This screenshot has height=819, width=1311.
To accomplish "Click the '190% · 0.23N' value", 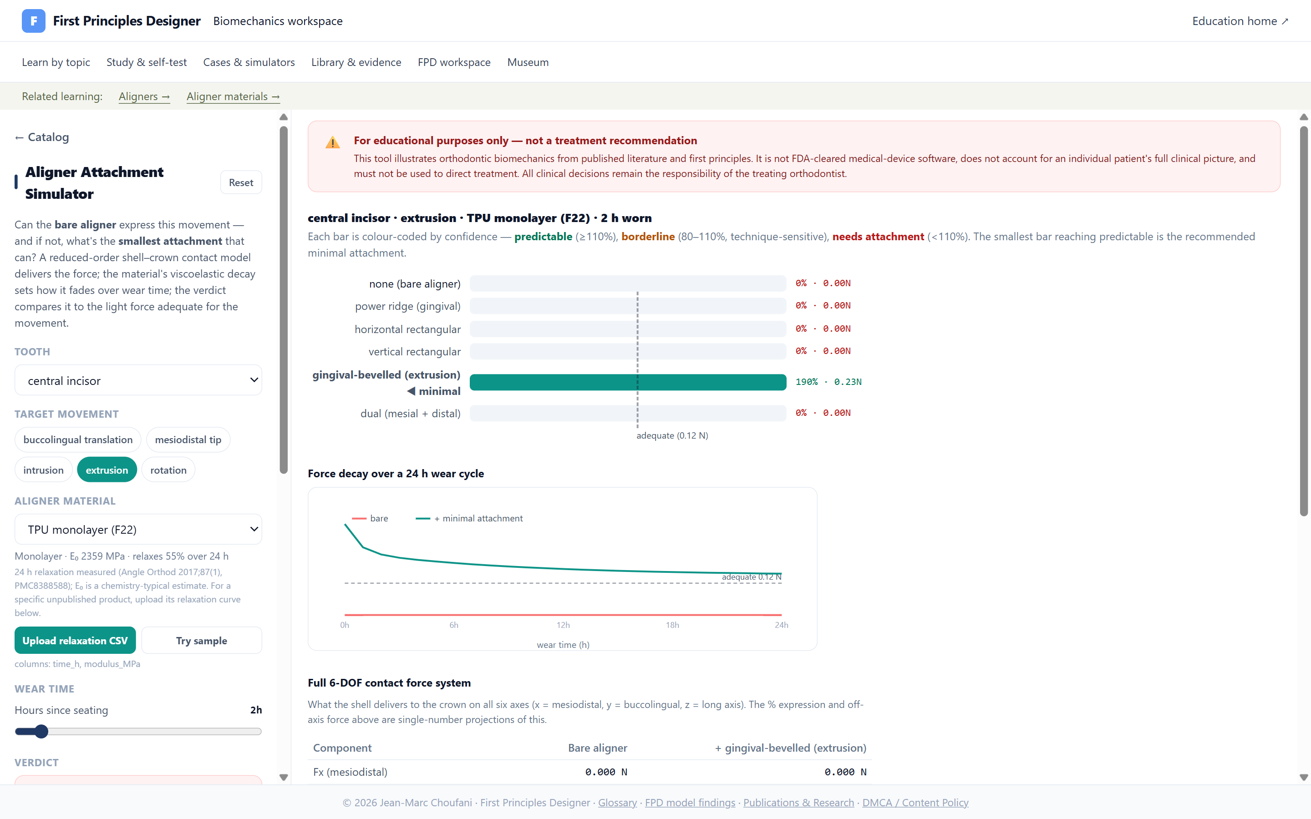I will (x=828, y=382).
